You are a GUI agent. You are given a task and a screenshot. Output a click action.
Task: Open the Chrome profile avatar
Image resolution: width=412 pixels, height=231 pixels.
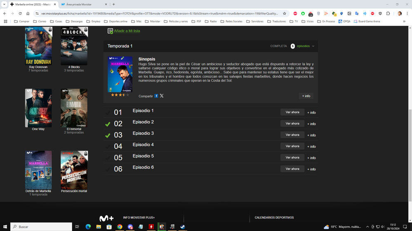pos(399,14)
